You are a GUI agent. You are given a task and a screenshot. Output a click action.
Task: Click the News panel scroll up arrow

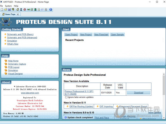(x=164, y=74)
